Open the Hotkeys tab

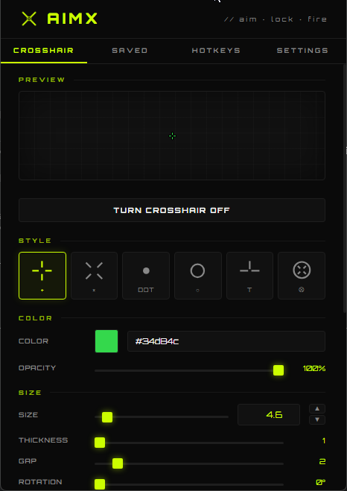click(x=216, y=51)
